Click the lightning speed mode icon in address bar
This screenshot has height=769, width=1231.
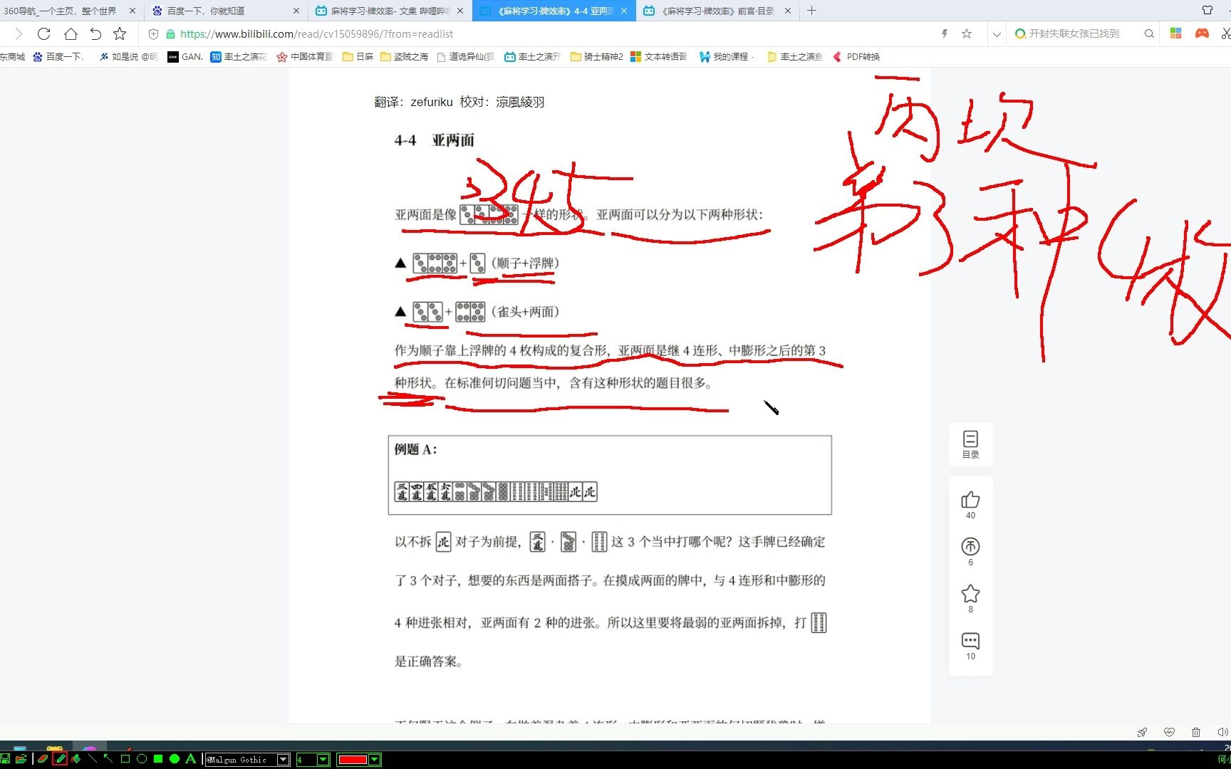[x=945, y=33]
